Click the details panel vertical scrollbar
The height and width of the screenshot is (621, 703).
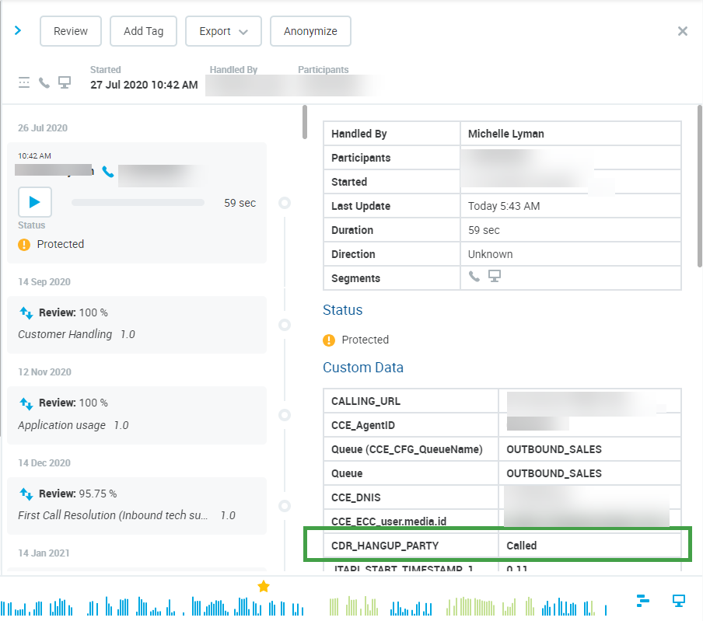point(699,187)
